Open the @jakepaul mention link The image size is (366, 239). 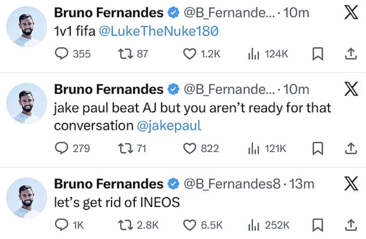169,125
